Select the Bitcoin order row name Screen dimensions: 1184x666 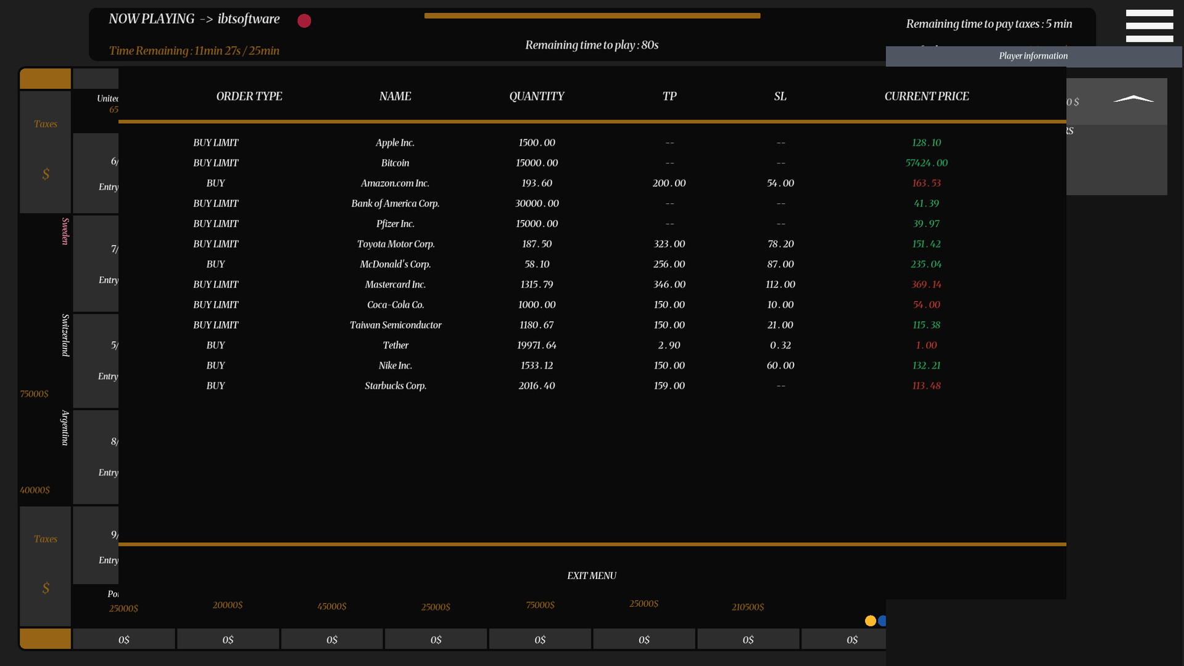(395, 163)
